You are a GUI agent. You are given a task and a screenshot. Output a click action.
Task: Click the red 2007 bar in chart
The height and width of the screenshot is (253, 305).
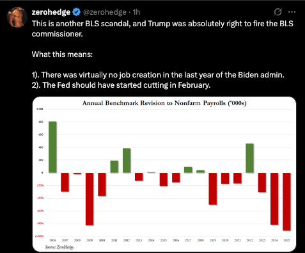(65, 182)
